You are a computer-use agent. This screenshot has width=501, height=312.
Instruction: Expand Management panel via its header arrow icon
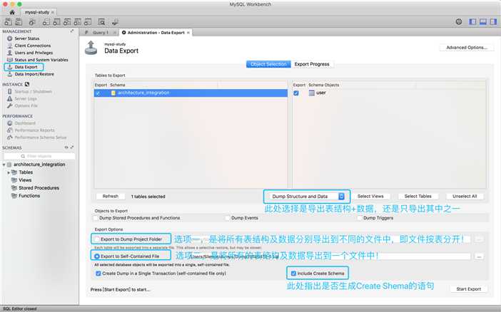pyautogui.click(x=72, y=31)
